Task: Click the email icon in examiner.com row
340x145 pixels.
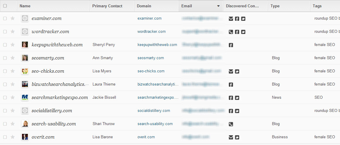Action: click(x=231, y=19)
